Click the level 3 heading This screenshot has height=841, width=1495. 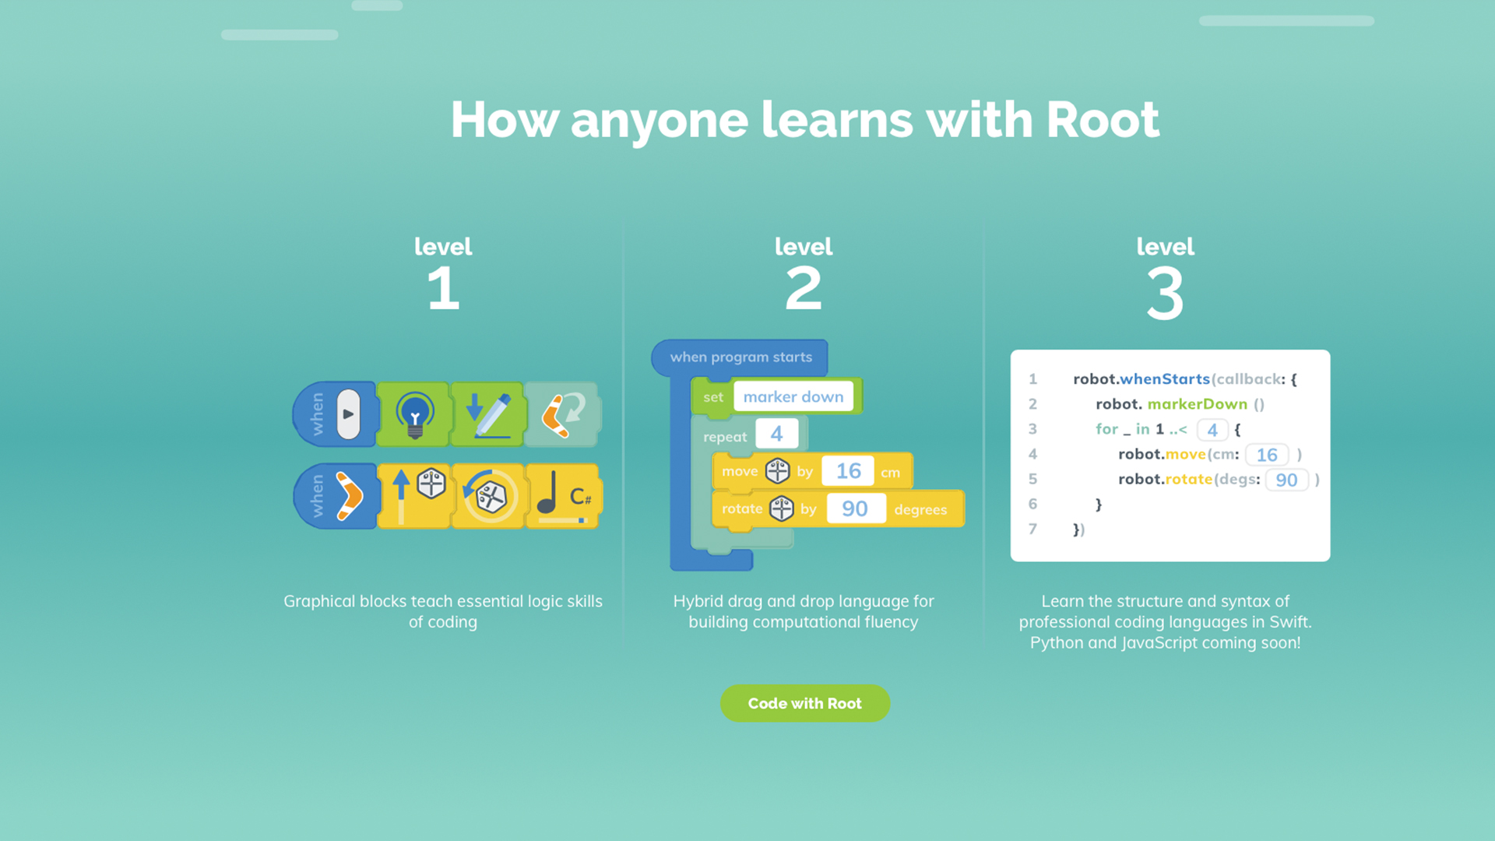1165,279
